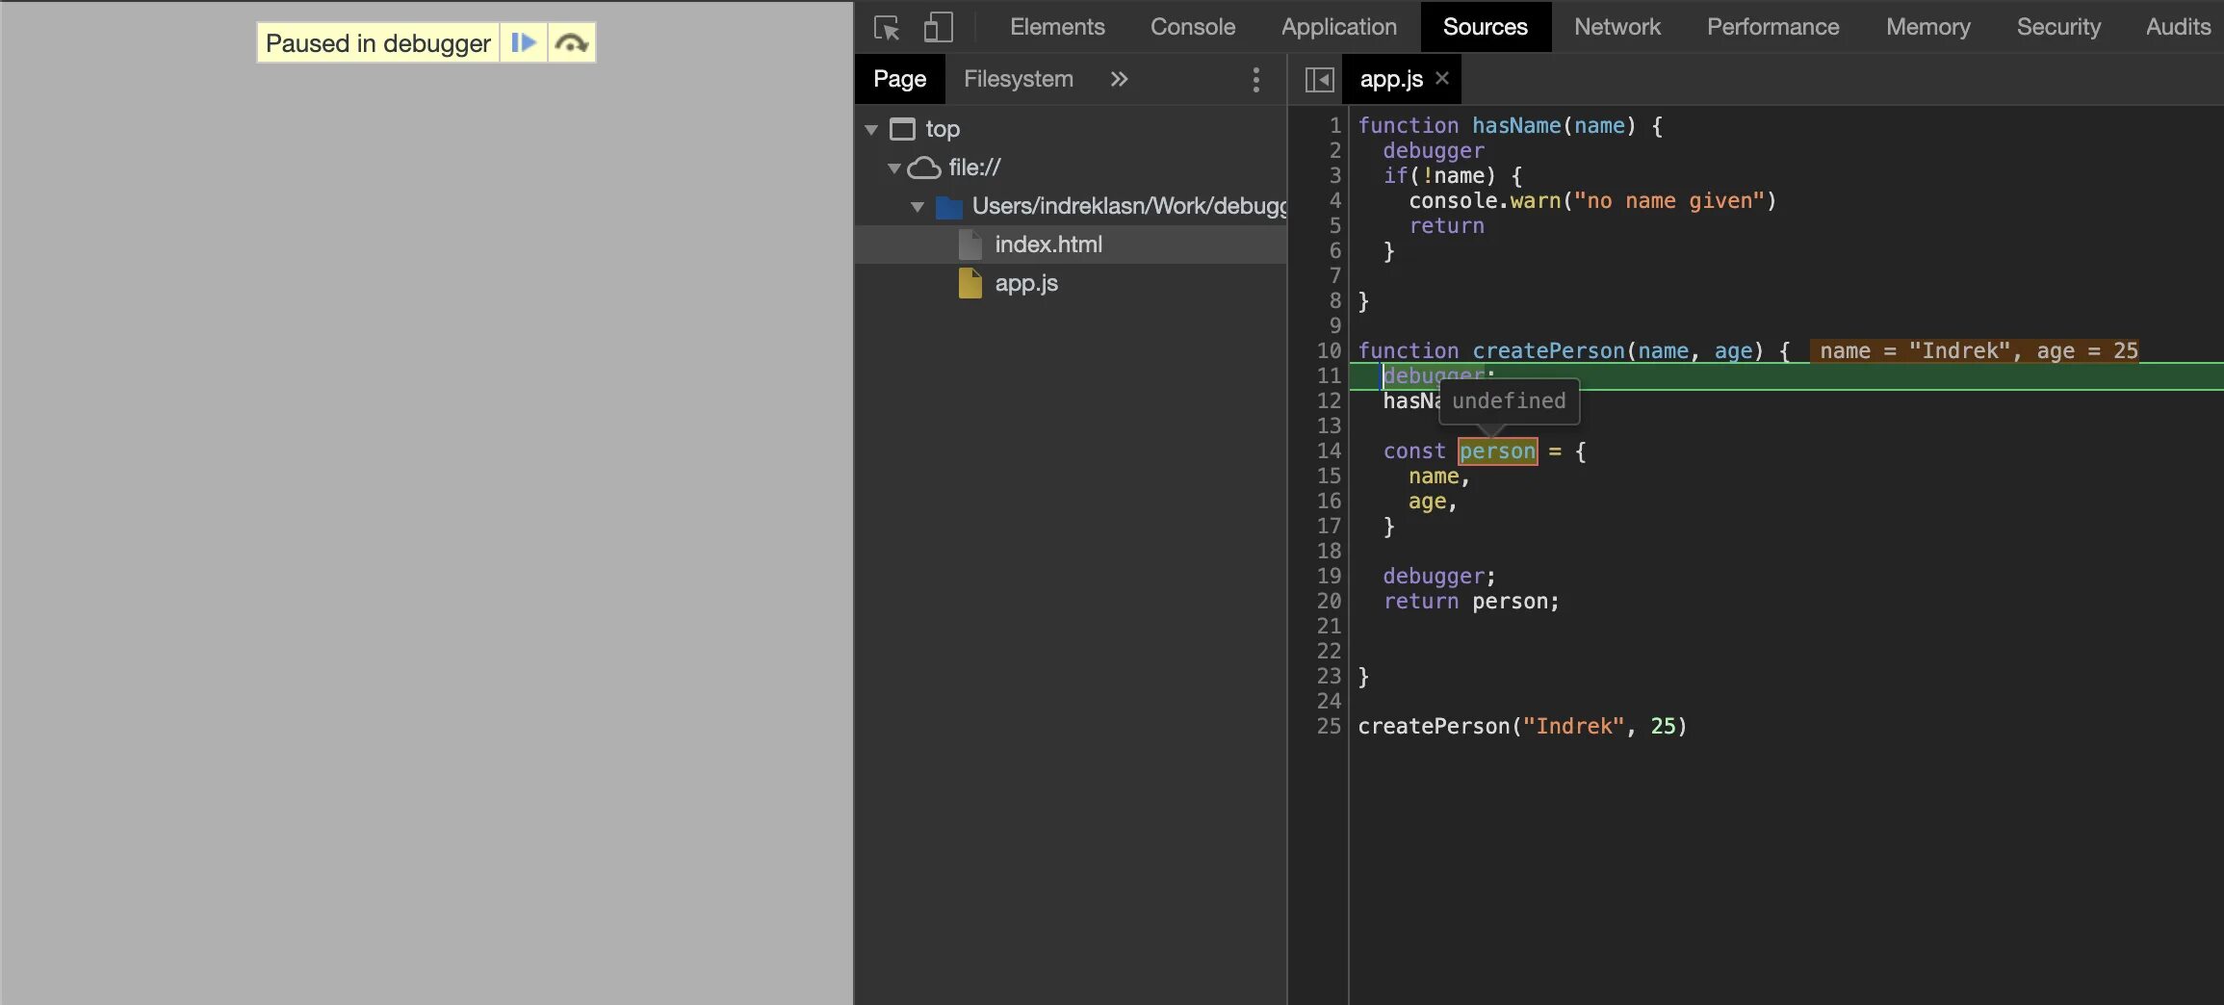
Task: Step over next function call
Action: 572,43
